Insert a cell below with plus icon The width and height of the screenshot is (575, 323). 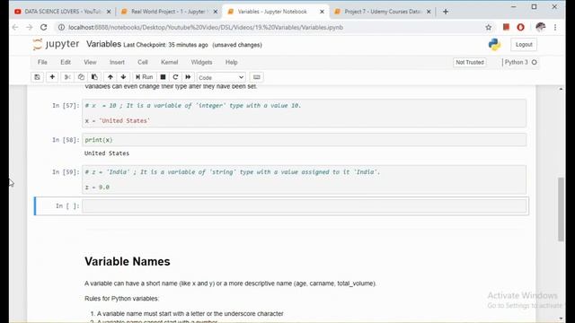coord(52,77)
